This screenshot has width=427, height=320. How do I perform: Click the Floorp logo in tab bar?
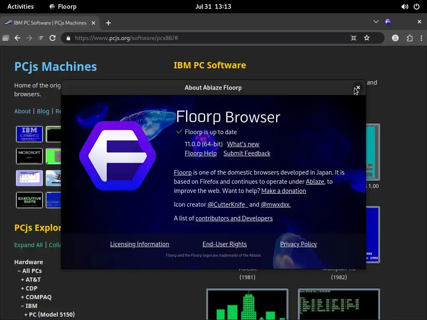[388, 22]
